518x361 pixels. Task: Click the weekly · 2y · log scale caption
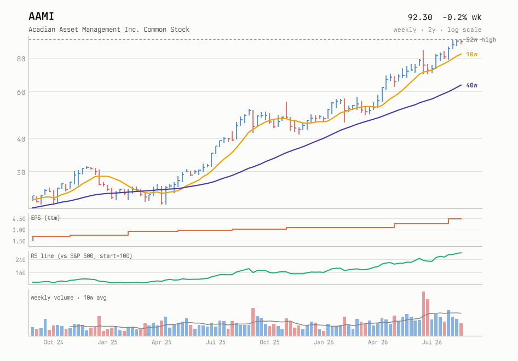tap(438, 30)
